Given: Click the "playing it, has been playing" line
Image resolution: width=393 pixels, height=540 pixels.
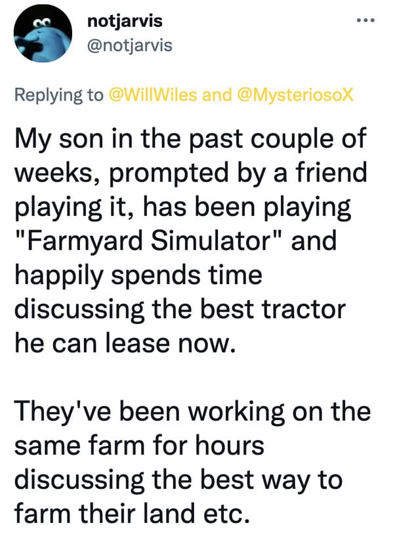Looking at the screenshot, I should click(x=183, y=207).
